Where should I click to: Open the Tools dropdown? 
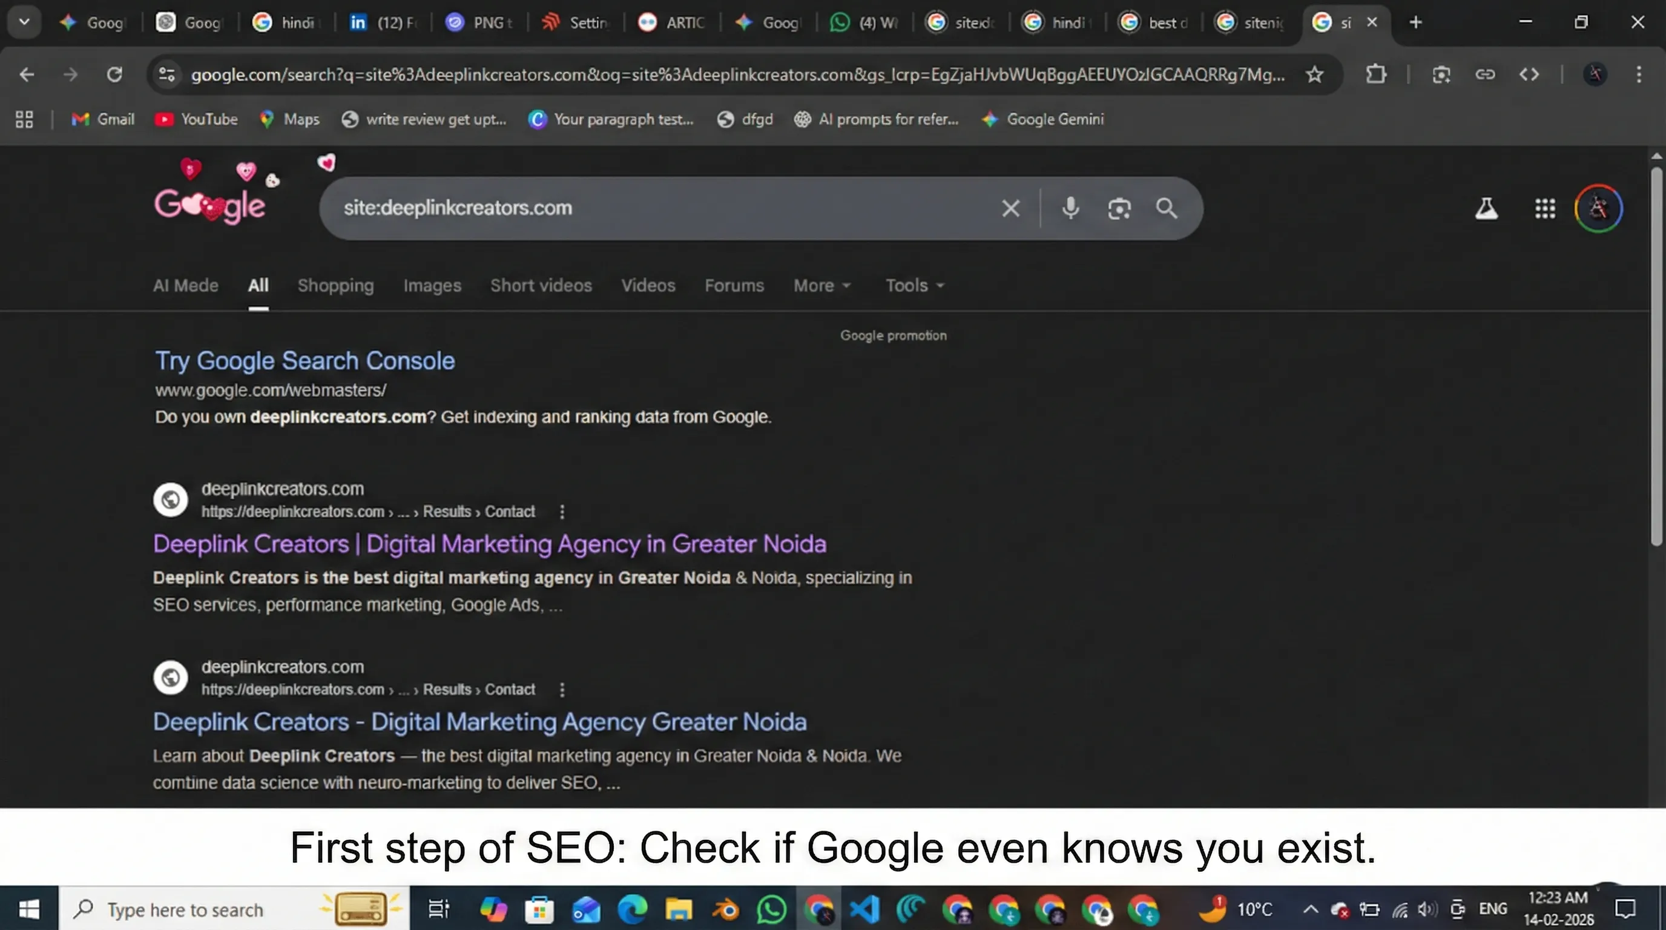tap(914, 285)
